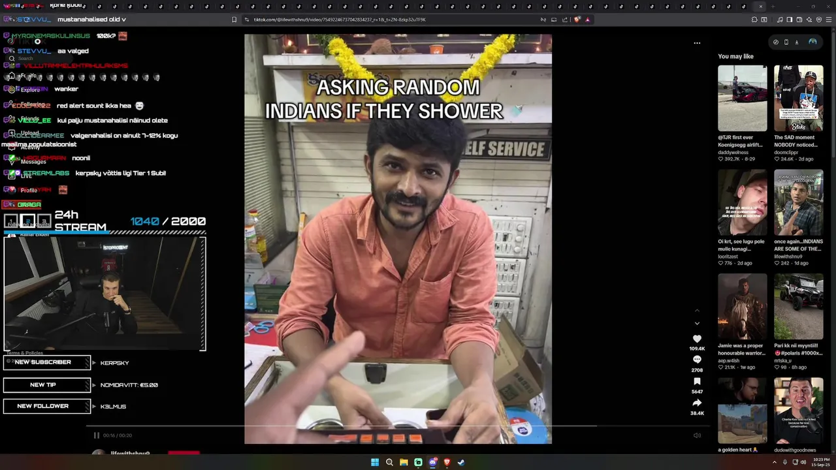The width and height of the screenshot is (836, 470).
Task: Open the TikTok profile avatar at top right
Action: click(812, 42)
